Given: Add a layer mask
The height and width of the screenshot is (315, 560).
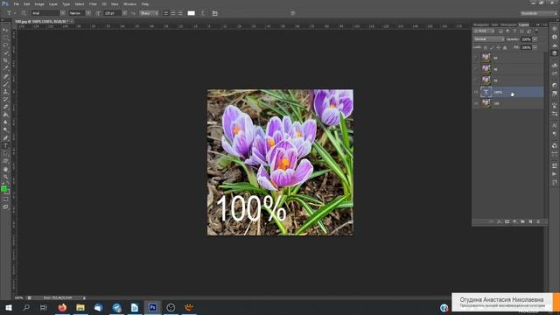Looking at the screenshot, I should pos(507,221).
